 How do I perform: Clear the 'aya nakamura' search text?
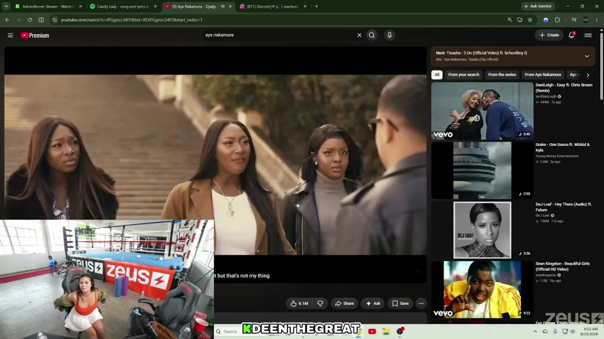(359, 35)
